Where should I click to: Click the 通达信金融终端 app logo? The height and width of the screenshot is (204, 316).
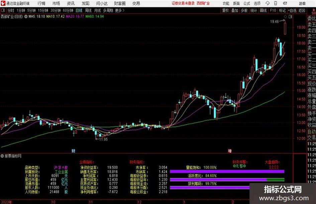[3, 3]
